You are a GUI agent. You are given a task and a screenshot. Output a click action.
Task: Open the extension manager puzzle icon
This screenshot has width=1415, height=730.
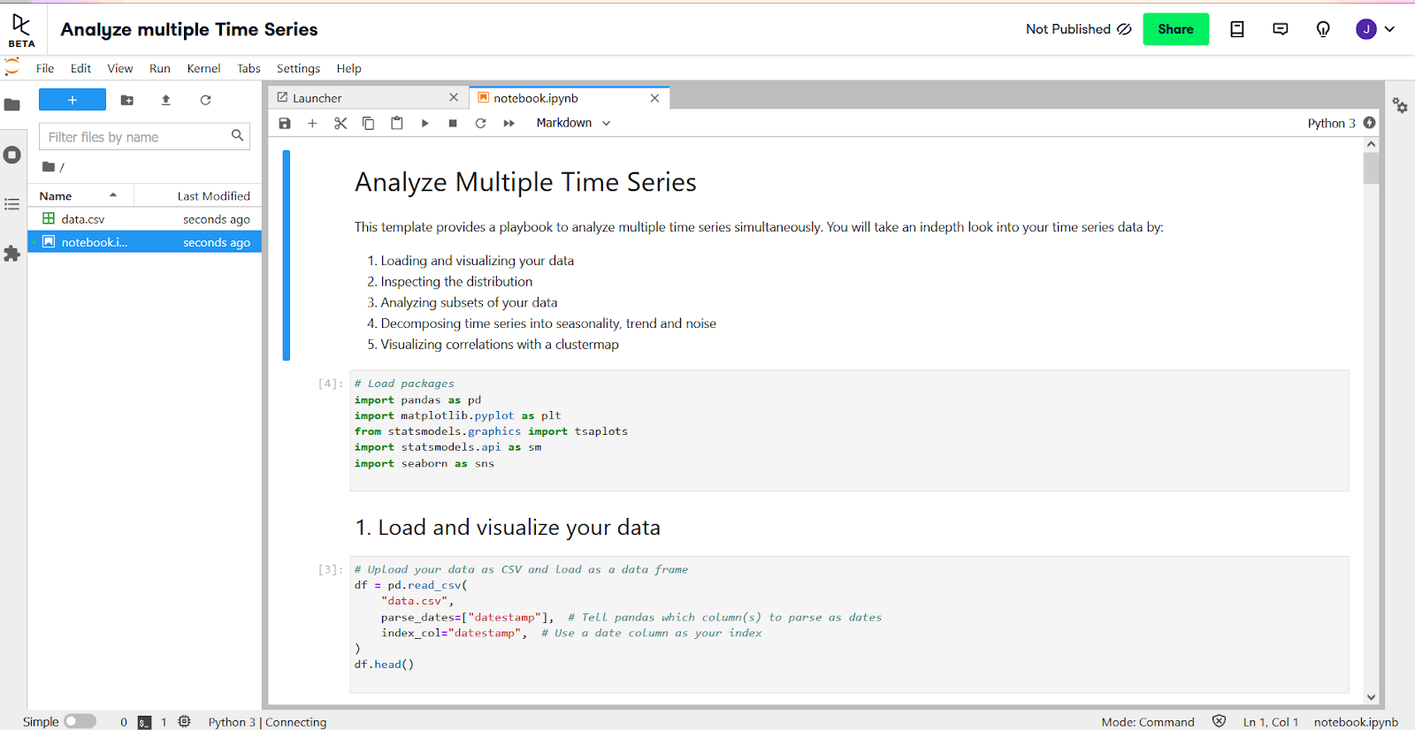[x=12, y=254]
